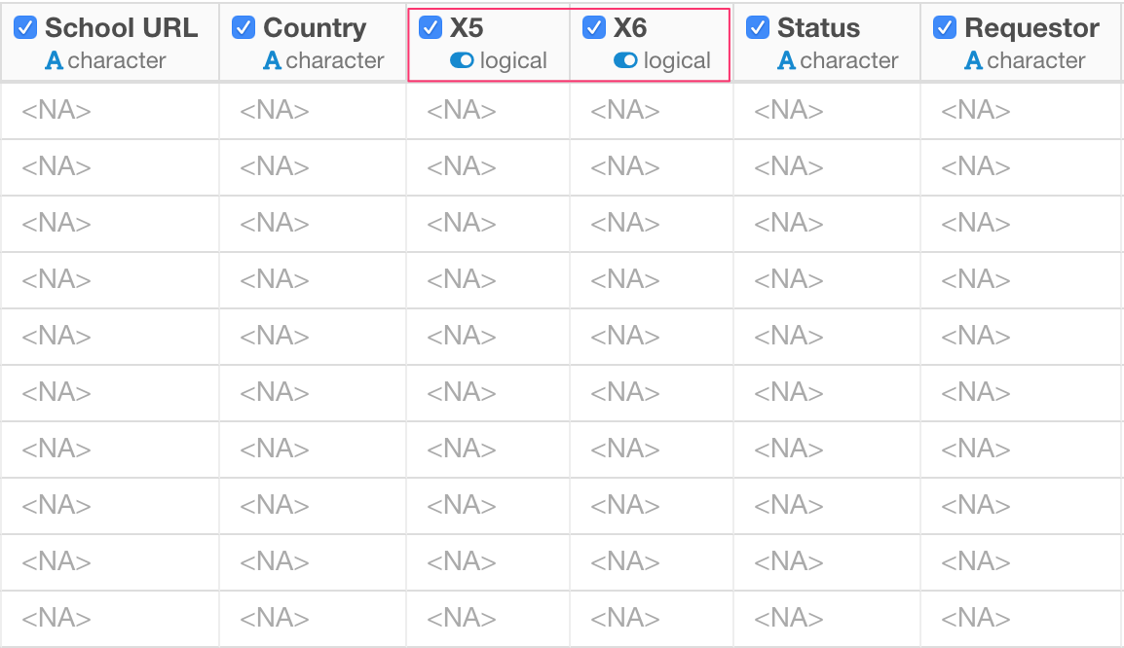Click the logical type icon under X6
Screen dimensions: 1124x648
625,61
